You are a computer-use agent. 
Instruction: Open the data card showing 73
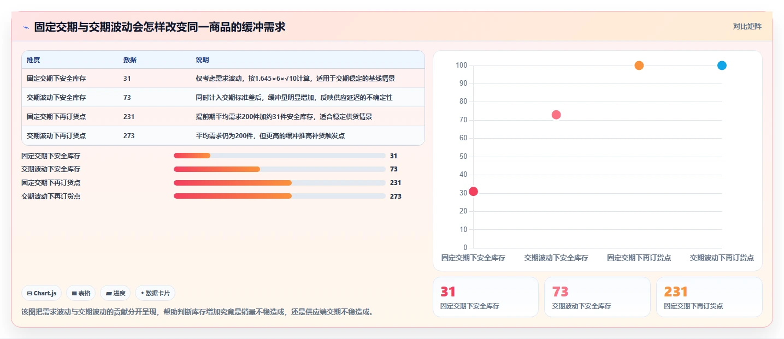point(597,297)
